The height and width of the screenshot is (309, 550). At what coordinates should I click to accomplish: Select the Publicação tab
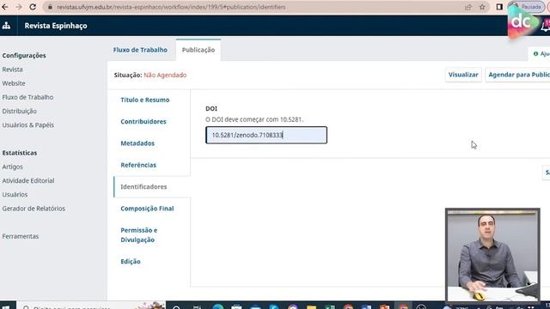[x=199, y=50]
